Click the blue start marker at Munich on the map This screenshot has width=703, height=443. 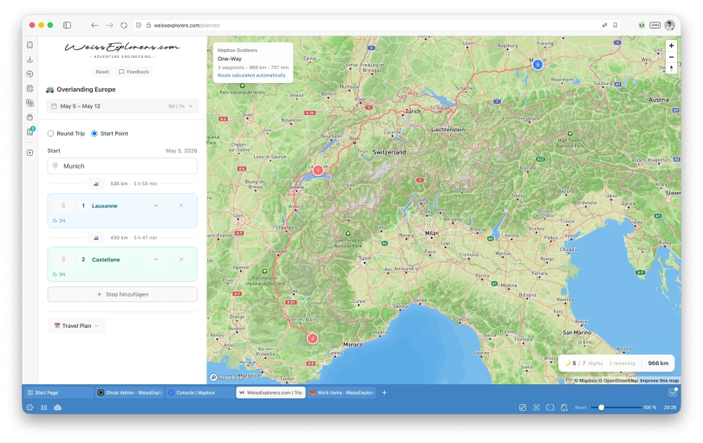click(x=537, y=64)
